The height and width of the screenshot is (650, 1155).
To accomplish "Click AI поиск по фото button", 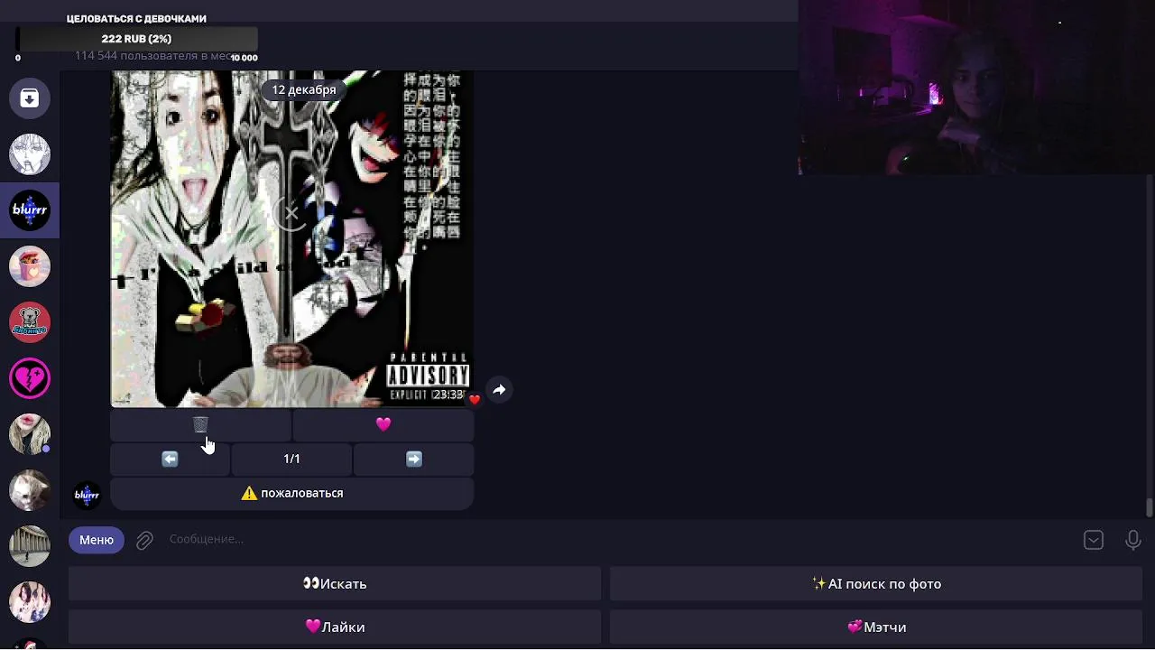I will tap(877, 584).
